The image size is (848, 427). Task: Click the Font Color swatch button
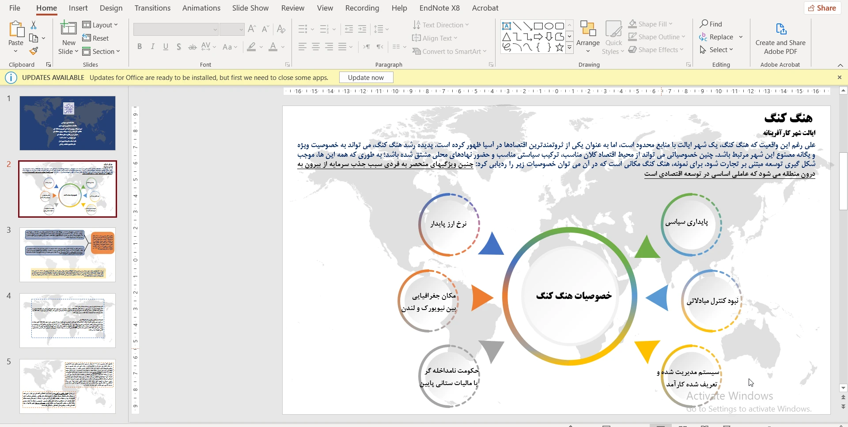coord(273,47)
